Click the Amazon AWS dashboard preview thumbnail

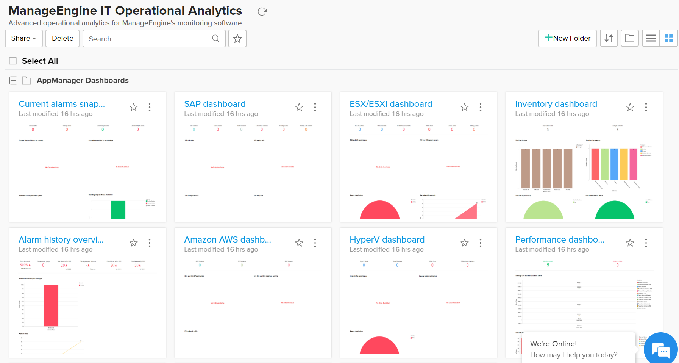tap(253, 307)
